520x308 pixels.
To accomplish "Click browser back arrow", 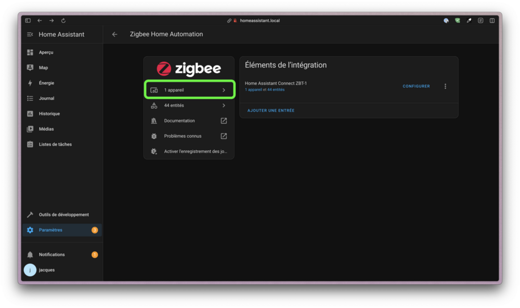I will [x=40, y=21].
